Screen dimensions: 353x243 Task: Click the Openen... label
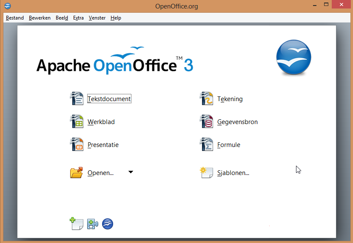click(100, 173)
